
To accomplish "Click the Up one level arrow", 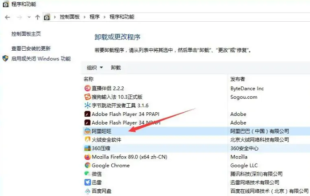I will pyautogui.click(x=38, y=17).
